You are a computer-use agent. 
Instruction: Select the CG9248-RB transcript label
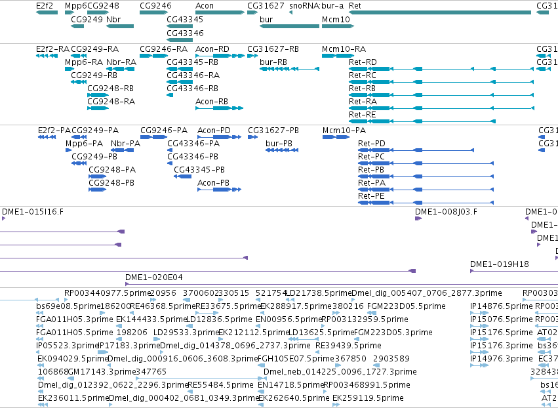(x=111, y=89)
